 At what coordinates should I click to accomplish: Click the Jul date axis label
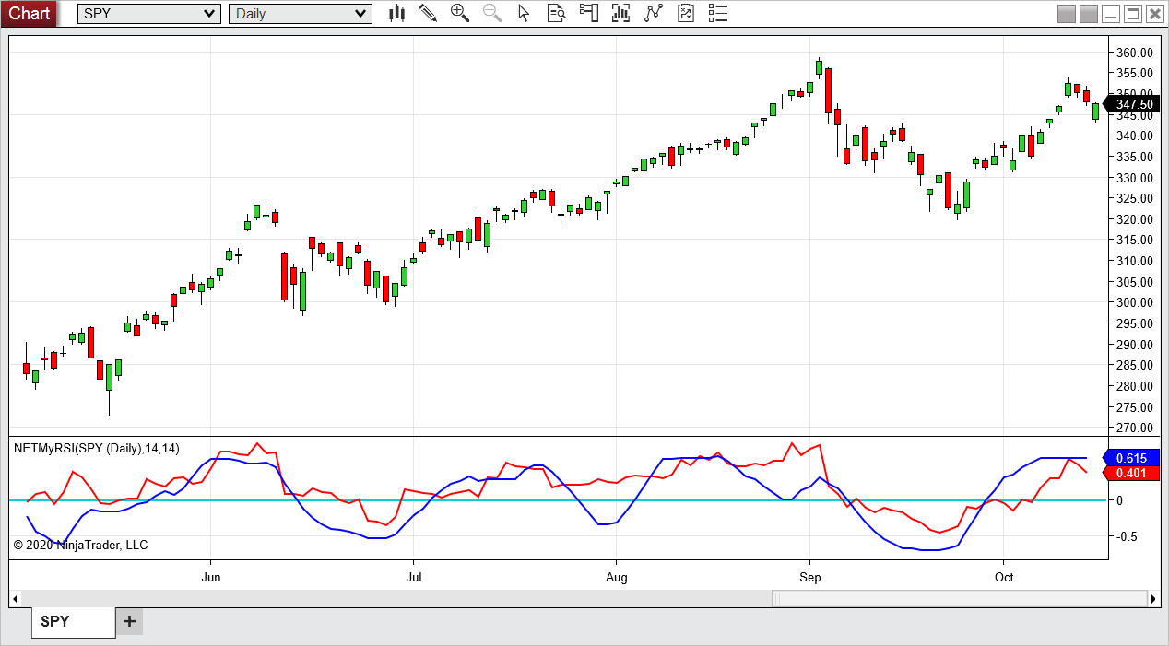(414, 577)
